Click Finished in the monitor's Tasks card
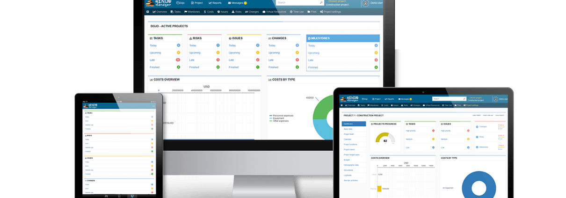Image resolution: width=566 pixels, height=198 pixels. pos(154,67)
